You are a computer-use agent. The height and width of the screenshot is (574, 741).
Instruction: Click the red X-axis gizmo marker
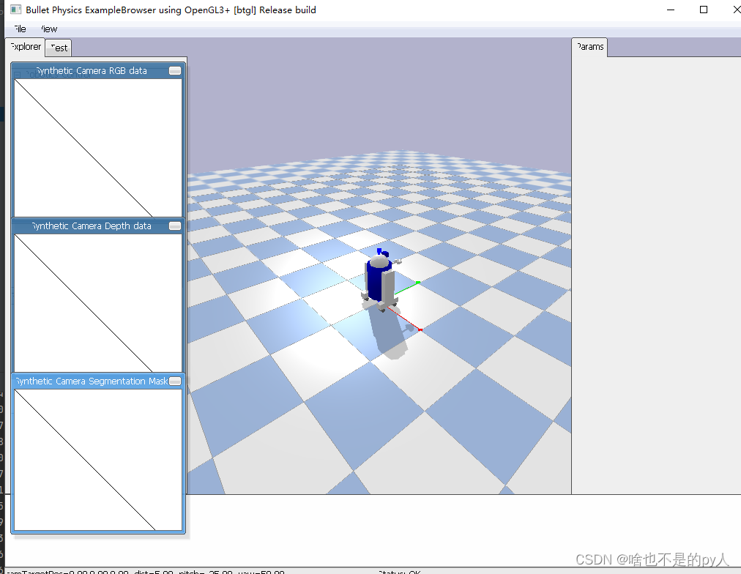pos(420,330)
